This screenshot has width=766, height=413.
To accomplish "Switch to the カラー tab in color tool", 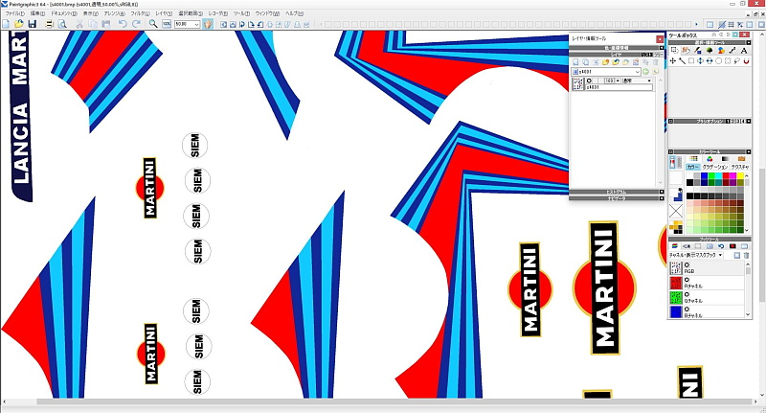I will click(x=692, y=167).
